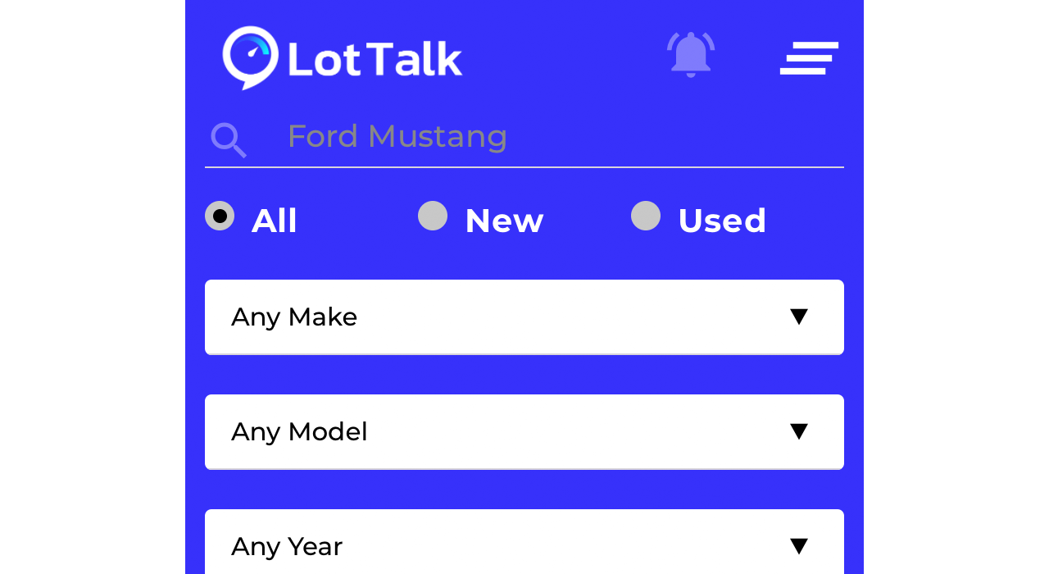Click the Any Model text label
Screen dimensions: 1049x574
[x=299, y=431]
